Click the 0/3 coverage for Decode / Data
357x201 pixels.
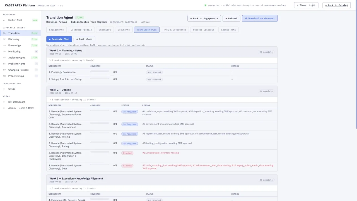[115, 166]
